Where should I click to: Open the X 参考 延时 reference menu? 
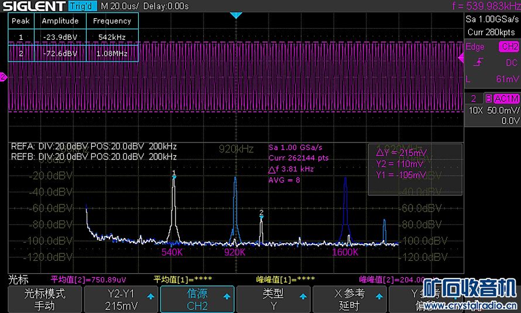click(x=349, y=300)
